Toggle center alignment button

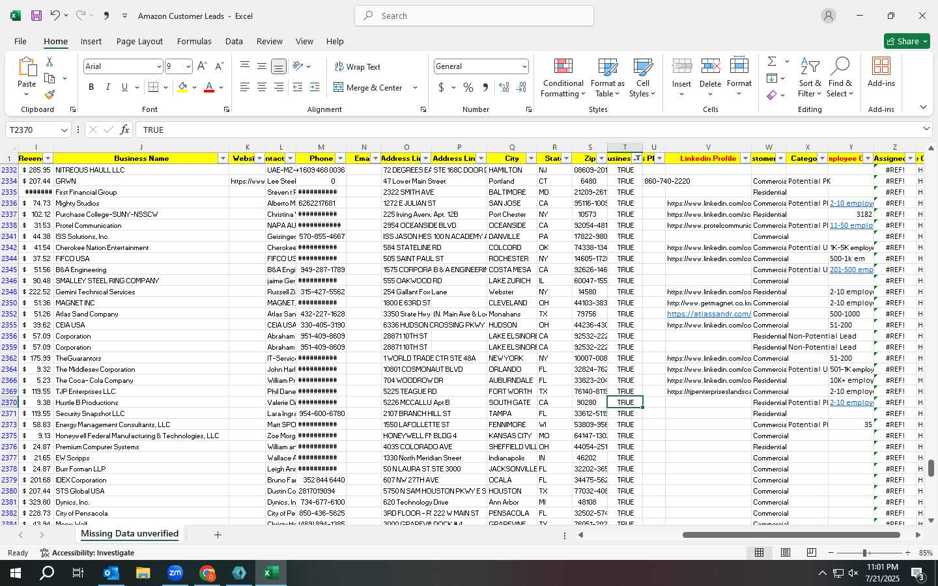[261, 87]
